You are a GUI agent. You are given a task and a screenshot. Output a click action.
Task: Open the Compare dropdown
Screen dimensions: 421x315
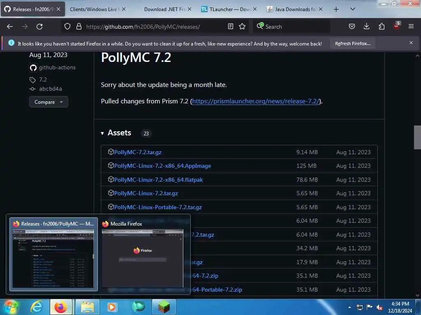pyautogui.click(x=49, y=102)
